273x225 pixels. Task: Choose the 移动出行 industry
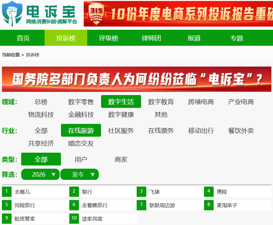pyautogui.click(x=201, y=131)
